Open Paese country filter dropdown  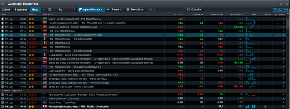coord(115,9)
